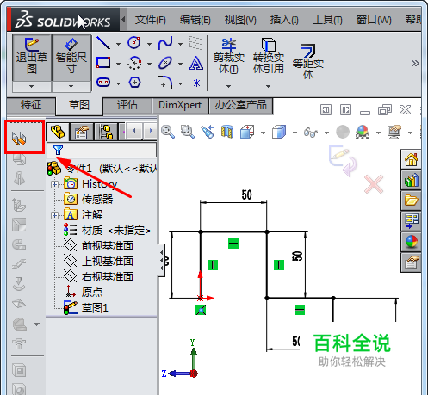The image size is (428, 395).
Task: Open dropdown arrow under Smart Dimension button
Action: 71,86
